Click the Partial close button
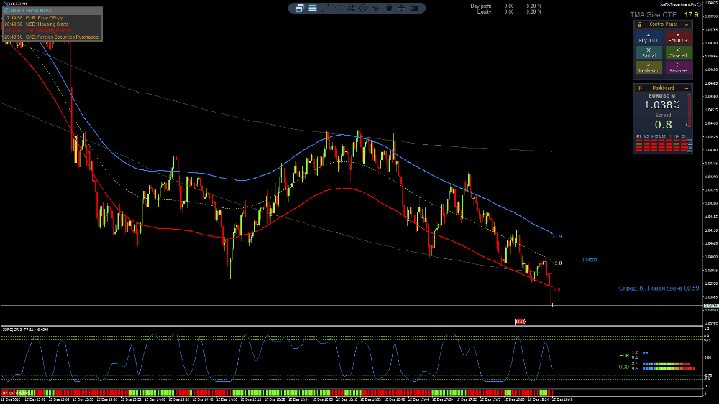 (x=649, y=52)
